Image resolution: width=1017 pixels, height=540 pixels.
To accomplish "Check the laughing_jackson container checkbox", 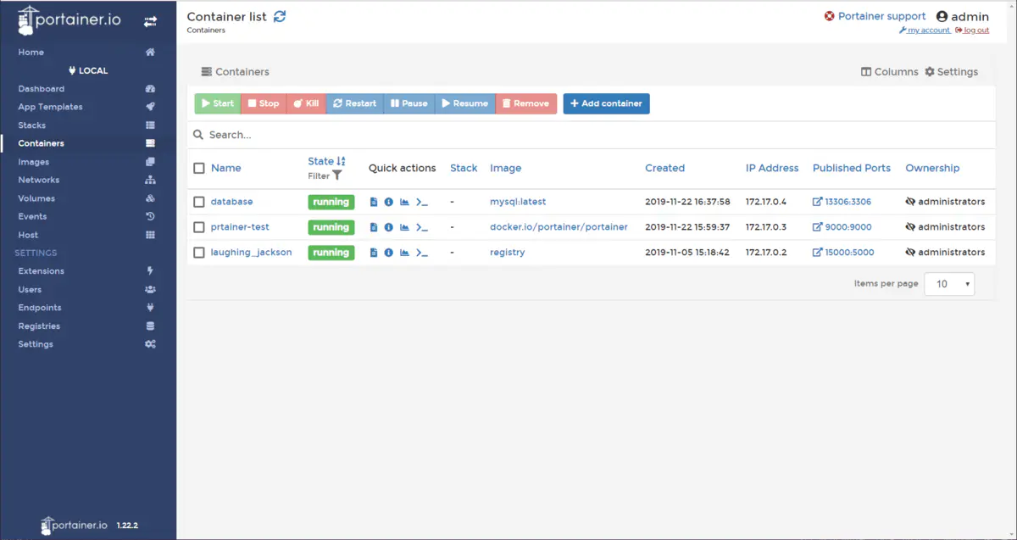I will (x=199, y=253).
